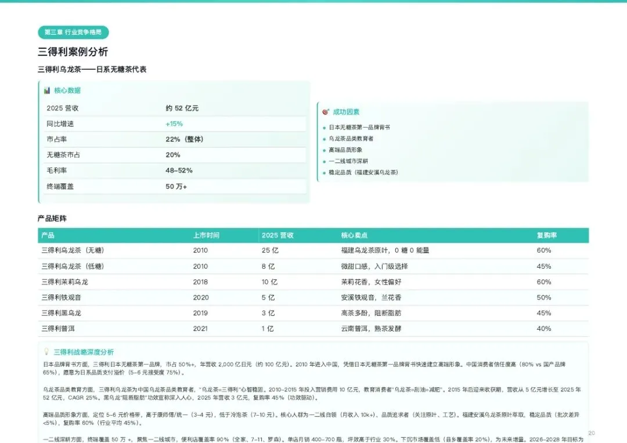Click the 三得利乌龙茶（低糖）product cell
The image size is (627, 443).
pos(73,266)
